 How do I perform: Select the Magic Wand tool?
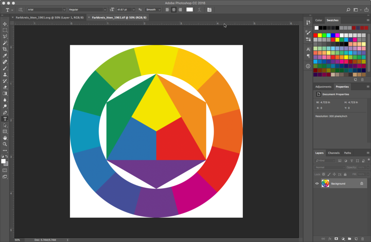(x=5, y=43)
